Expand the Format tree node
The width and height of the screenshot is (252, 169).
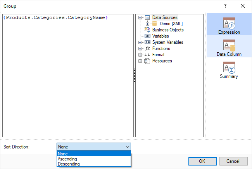point(140,55)
